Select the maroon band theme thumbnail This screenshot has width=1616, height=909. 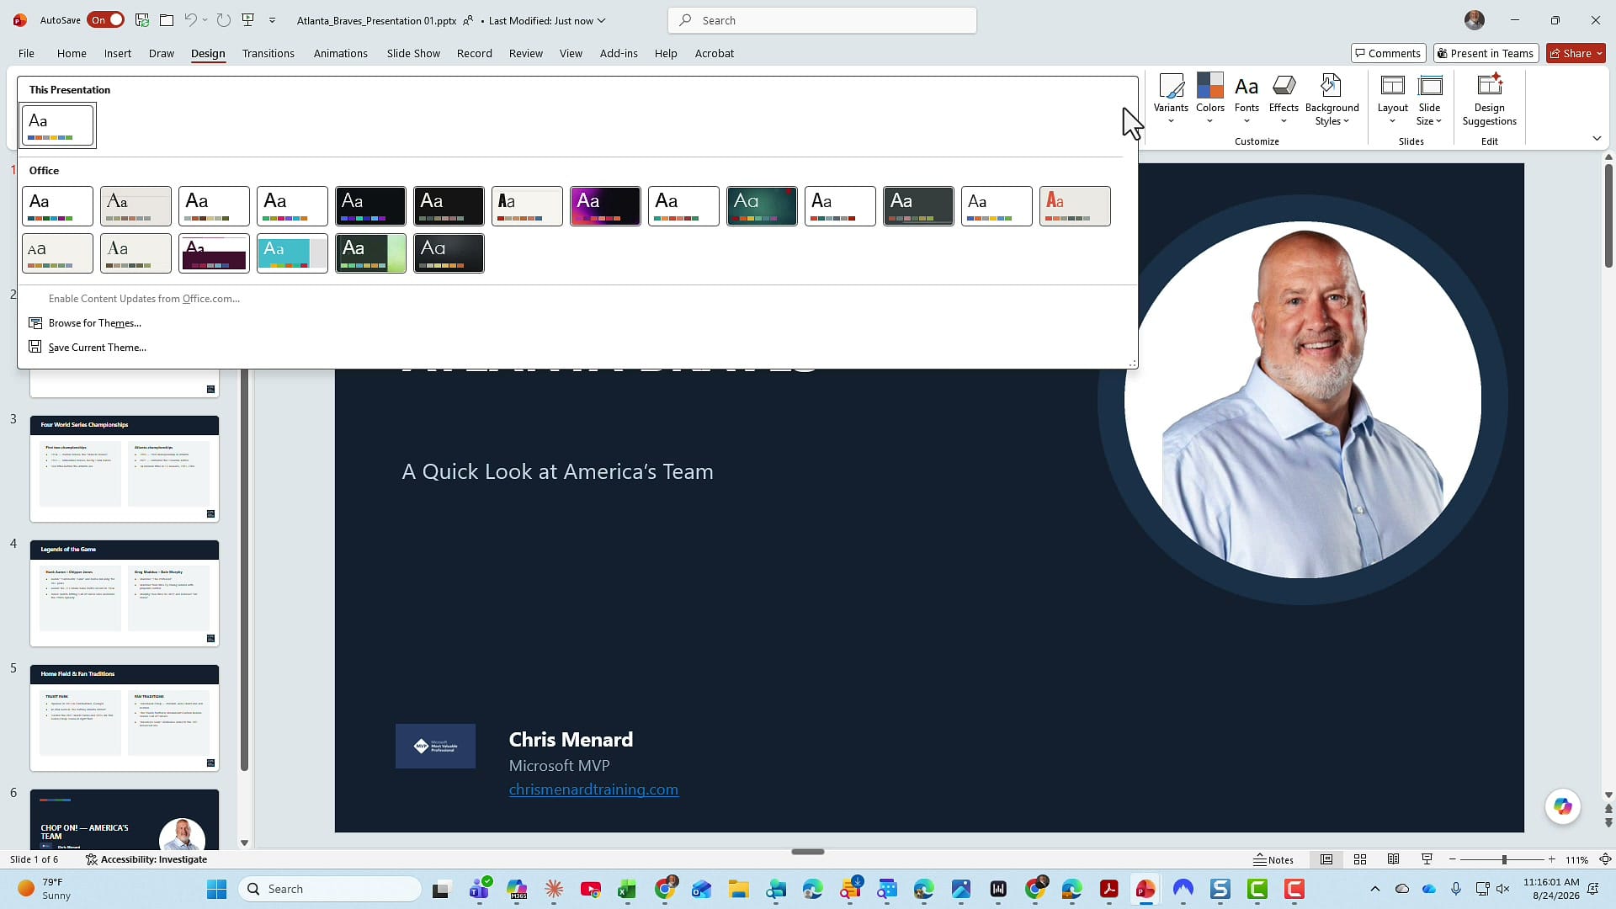tap(214, 253)
